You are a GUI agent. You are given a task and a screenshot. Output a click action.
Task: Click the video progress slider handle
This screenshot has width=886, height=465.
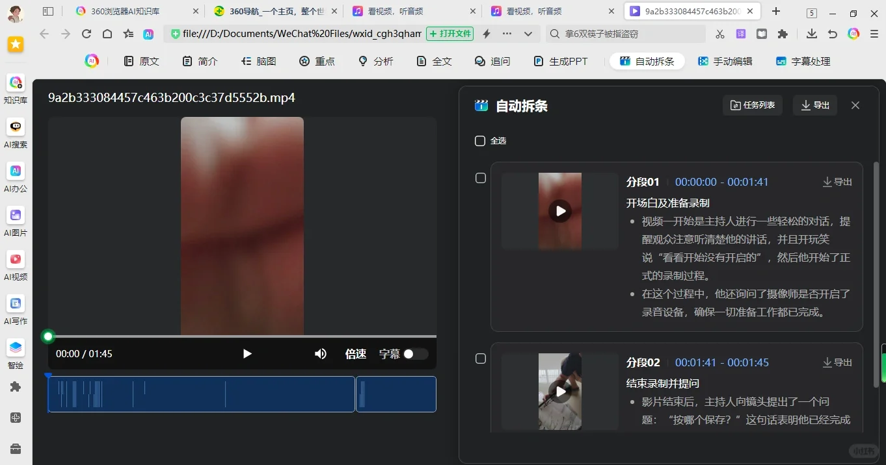tap(47, 336)
